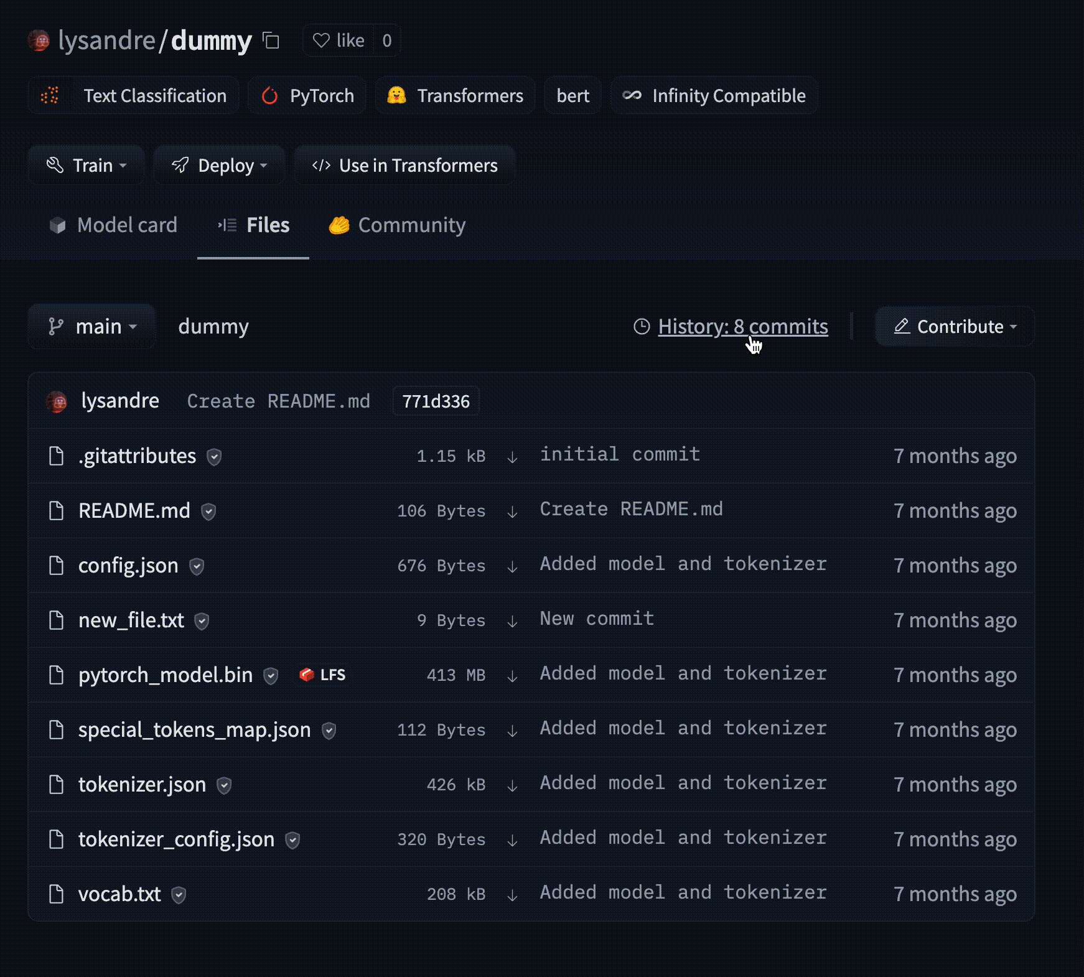Viewport: 1084px width, 977px height.
Task: Expand the main branch dropdown
Action: click(92, 327)
